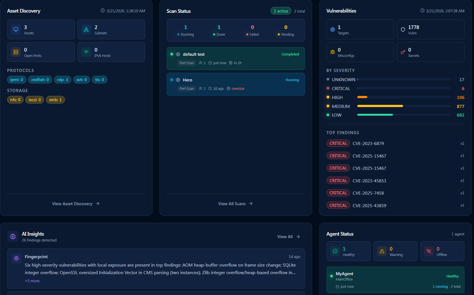Click MyAgent clock icon beside just now

[x=337, y=287]
